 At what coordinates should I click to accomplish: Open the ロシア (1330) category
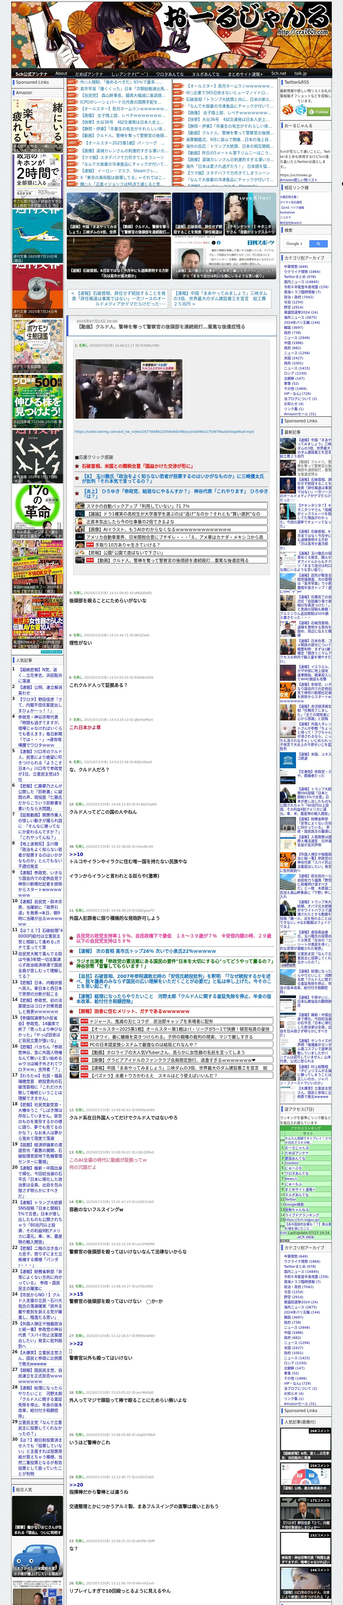click(295, 373)
